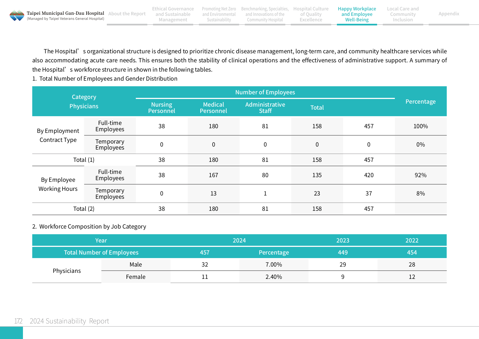Jump to the Appendix tab
Screen dimensions: 479x339
449,14
